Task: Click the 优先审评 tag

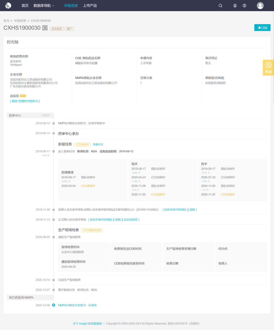Action: coord(57,29)
